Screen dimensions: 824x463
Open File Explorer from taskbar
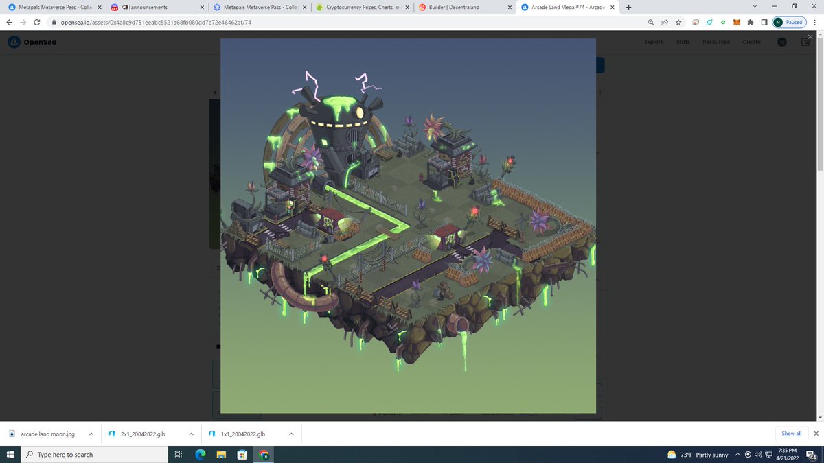[221, 454]
